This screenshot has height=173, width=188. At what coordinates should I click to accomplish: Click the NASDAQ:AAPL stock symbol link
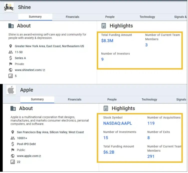pyautogui.click(x=118, y=123)
